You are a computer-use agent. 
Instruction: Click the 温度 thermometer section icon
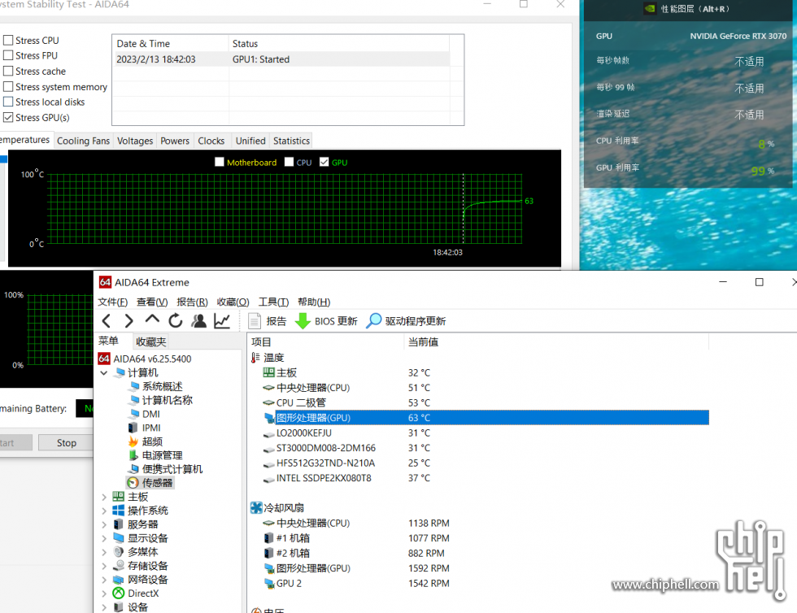pyautogui.click(x=255, y=358)
